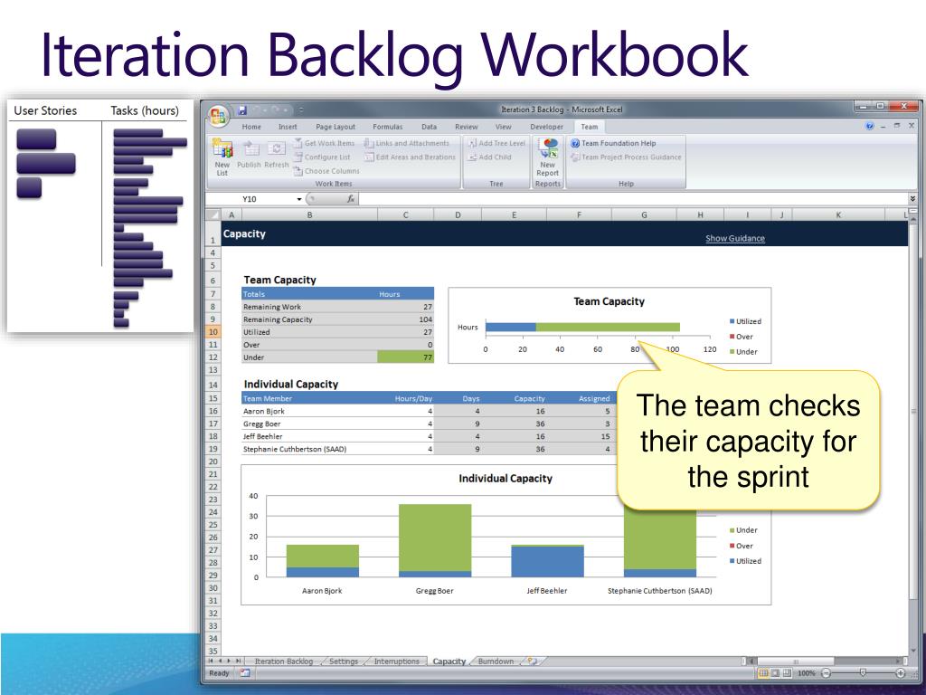
Task: Click the Name Box showing Y10
Action: pos(250,199)
